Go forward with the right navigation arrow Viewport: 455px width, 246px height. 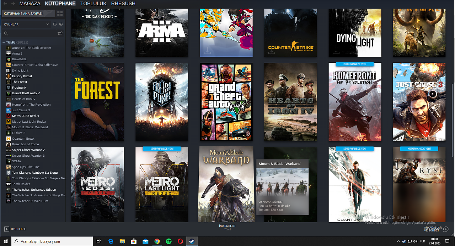pyautogui.click(x=13, y=3)
